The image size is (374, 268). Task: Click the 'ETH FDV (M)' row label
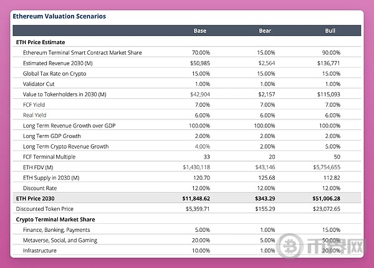pos(38,167)
